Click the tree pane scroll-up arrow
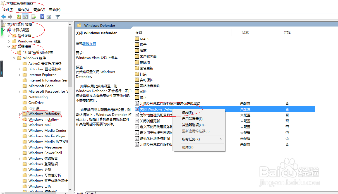The width and height of the screenshot is (338, 194). 70,24
